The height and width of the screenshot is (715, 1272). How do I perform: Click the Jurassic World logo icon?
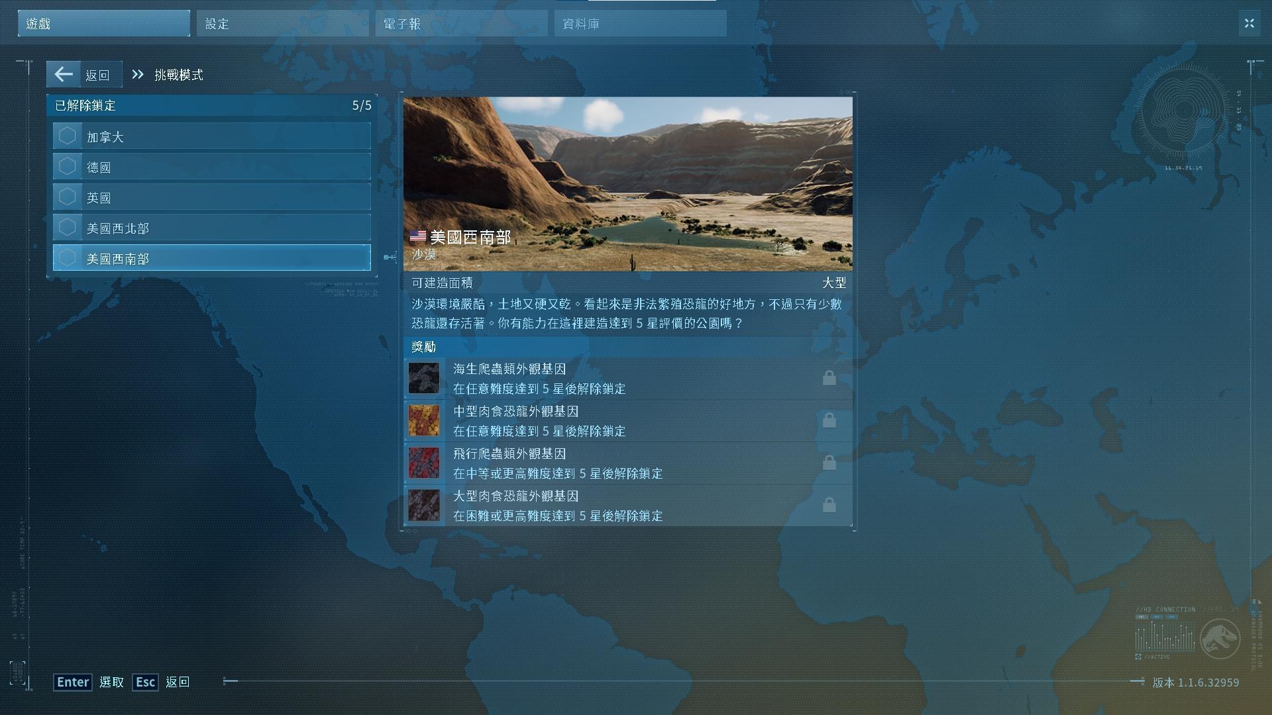coord(1220,639)
